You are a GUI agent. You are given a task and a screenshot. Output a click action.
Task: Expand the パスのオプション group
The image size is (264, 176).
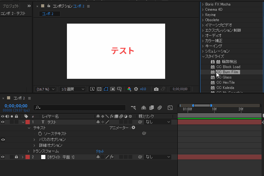point(34,140)
